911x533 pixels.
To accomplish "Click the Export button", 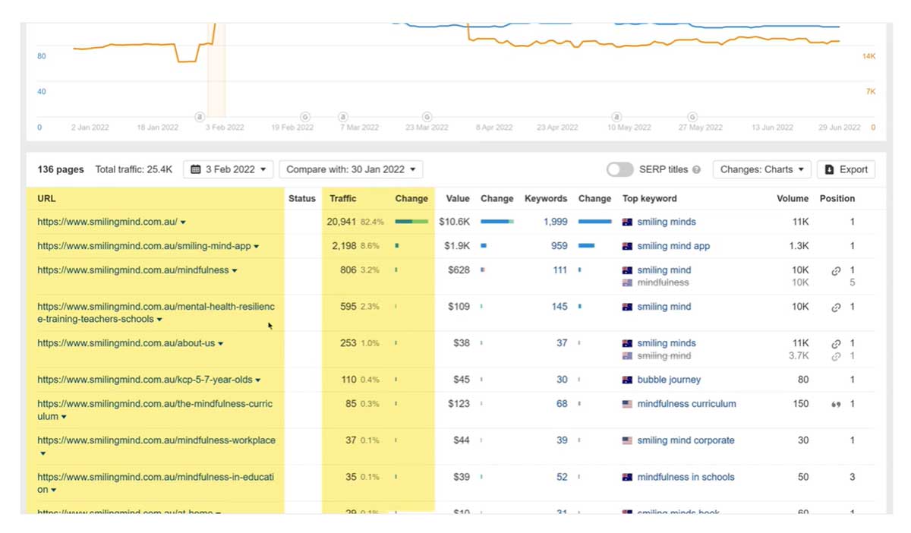I will click(x=846, y=169).
